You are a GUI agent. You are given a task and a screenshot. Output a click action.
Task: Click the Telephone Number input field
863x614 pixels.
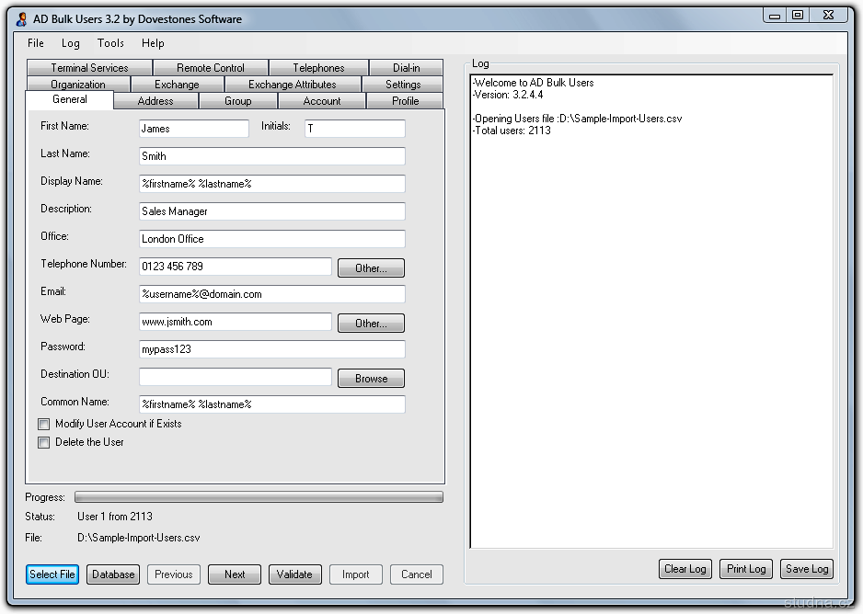(x=236, y=267)
